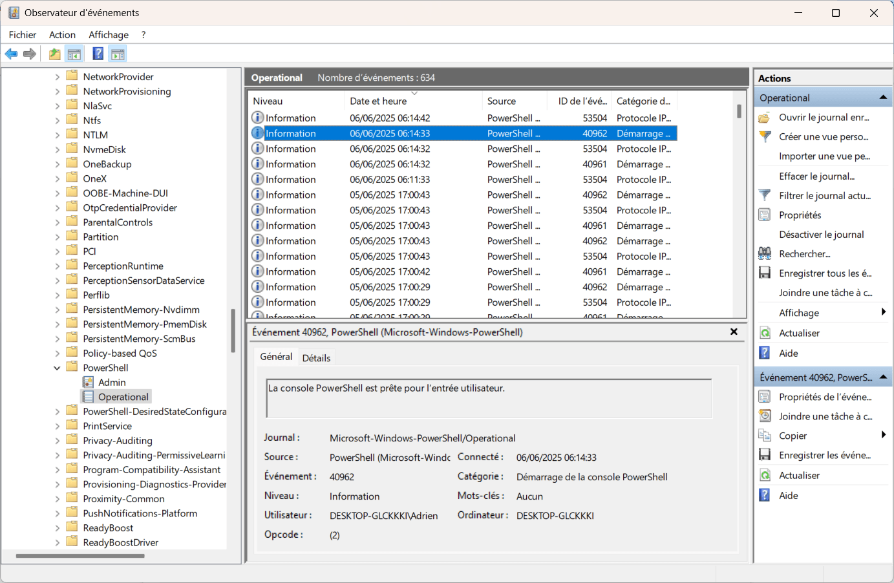
Task: Click the blue Help toolbar icon
Action: (98, 54)
